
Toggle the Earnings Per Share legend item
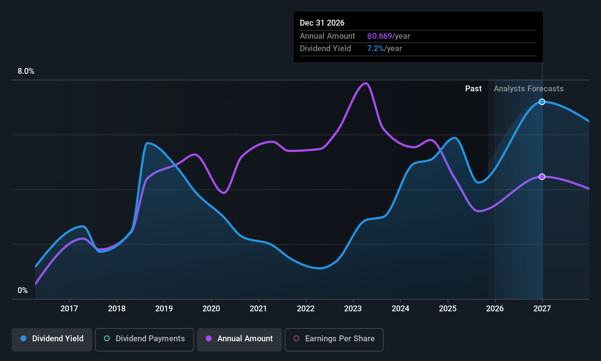click(x=334, y=339)
